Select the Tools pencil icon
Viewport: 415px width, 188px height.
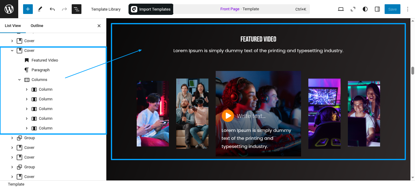[40, 9]
